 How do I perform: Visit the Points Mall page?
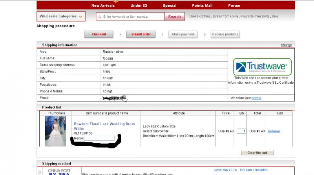tap(202, 6)
